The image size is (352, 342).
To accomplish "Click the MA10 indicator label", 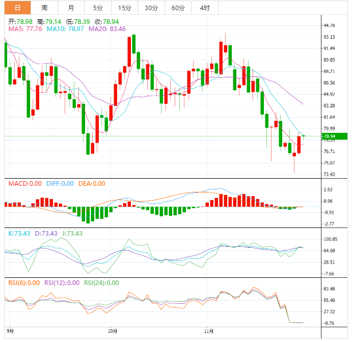I will 66,30.
